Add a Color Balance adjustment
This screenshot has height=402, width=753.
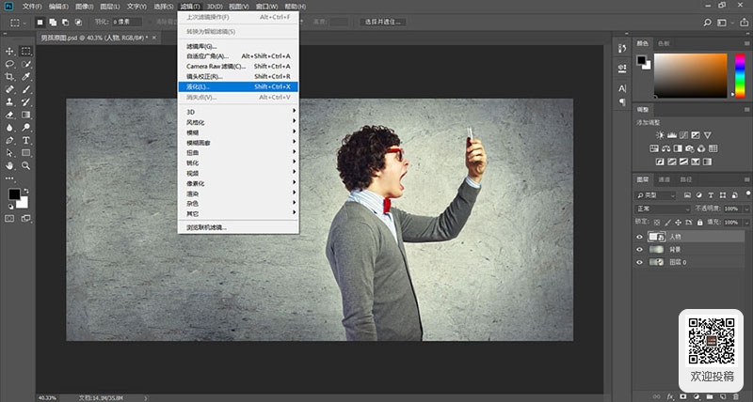pos(666,148)
